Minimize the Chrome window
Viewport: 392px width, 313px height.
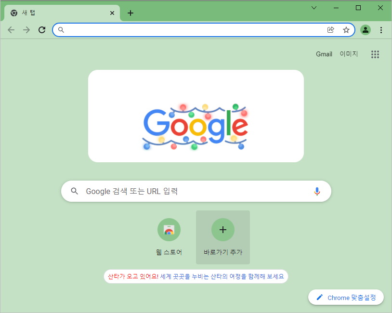tap(336, 8)
